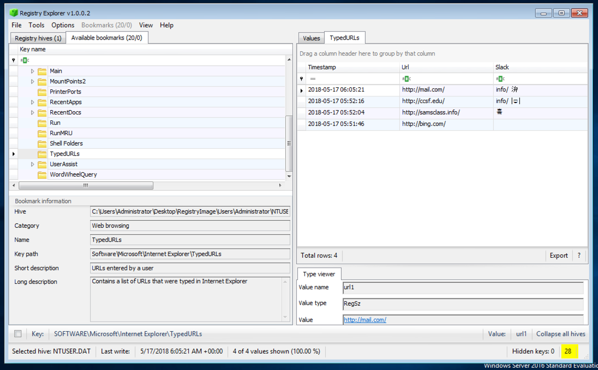Click the Main folder icon
Screen dimensions: 598x370
click(x=43, y=71)
